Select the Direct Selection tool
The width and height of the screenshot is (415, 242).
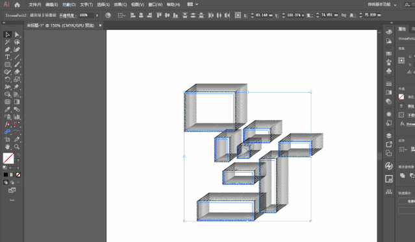click(x=17, y=34)
